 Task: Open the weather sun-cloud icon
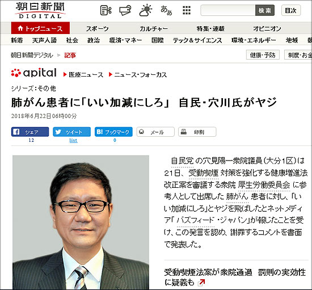coord(146,10)
